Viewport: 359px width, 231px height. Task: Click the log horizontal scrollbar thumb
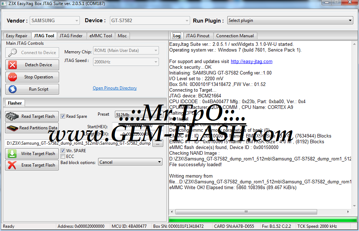[x=246, y=212]
